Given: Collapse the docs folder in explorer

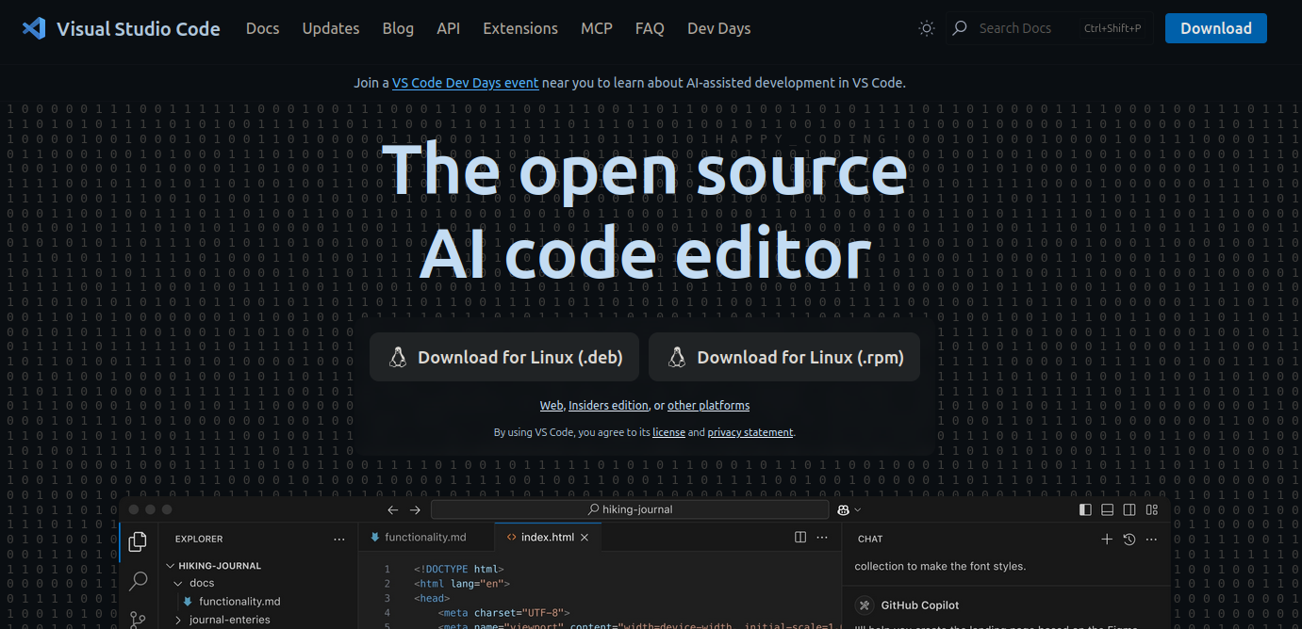Looking at the screenshot, I should 202,583.
